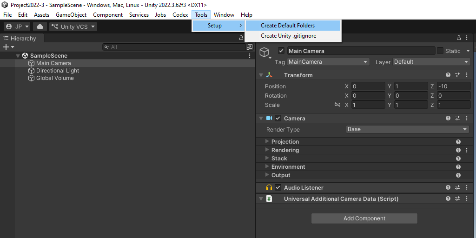Open the Unity VCS toolbar button
The width and height of the screenshot is (476, 238).
point(73,27)
